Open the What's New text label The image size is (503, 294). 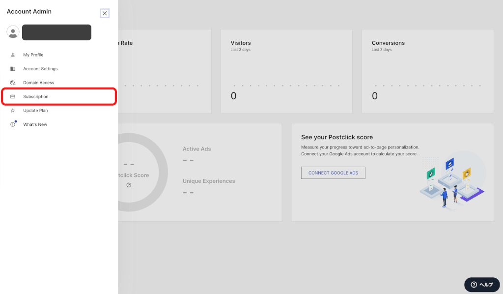click(35, 124)
